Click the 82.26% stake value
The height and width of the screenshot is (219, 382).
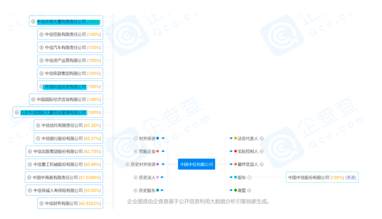[x=92, y=125]
